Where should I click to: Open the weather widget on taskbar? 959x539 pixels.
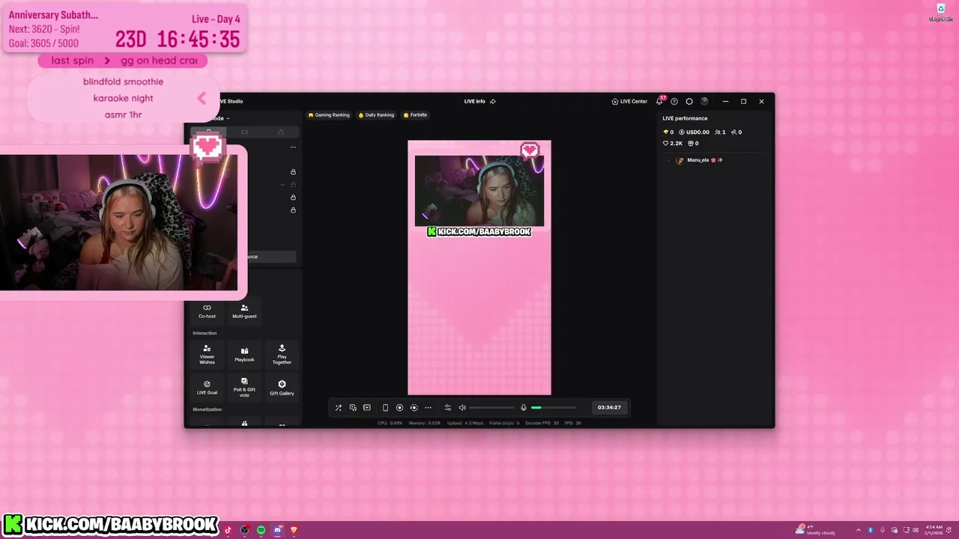pos(817,530)
